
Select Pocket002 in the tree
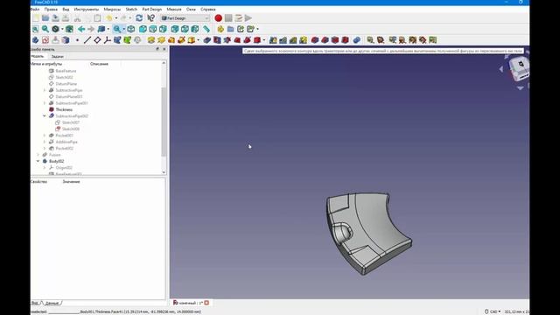click(x=64, y=148)
